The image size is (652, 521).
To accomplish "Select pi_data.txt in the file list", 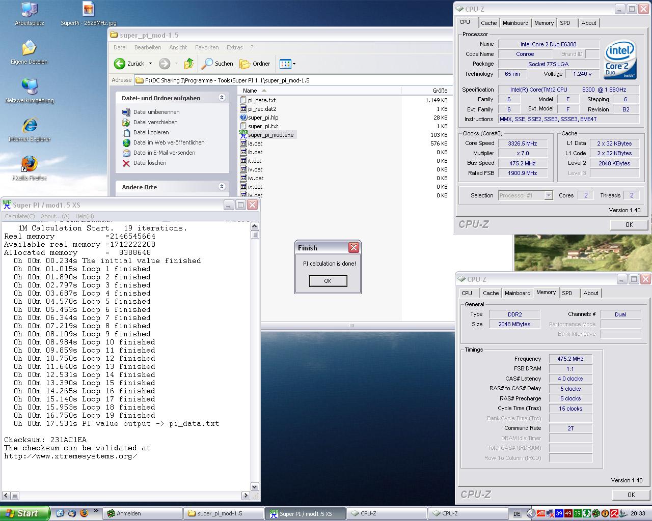I will [x=262, y=100].
